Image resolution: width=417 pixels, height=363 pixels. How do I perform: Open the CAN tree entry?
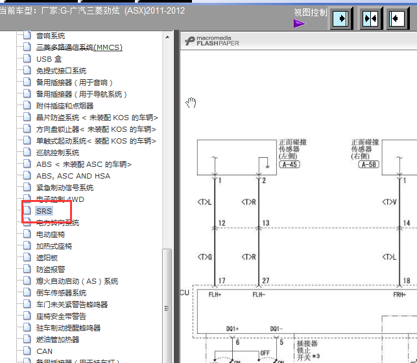pyautogui.click(x=44, y=351)
